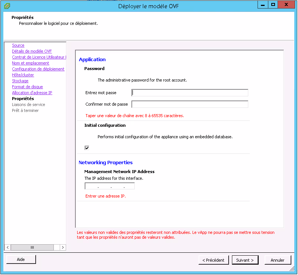This screenshot has height=275, width=298.
Task: Open Allocation d'adresse IP step
Action: [x=32, y=93]
